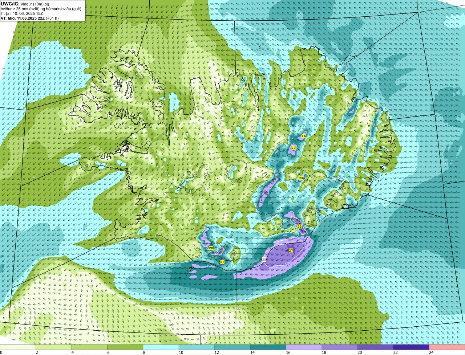Select the light green 4–6 m/s legend swatch

pos(89,347)
